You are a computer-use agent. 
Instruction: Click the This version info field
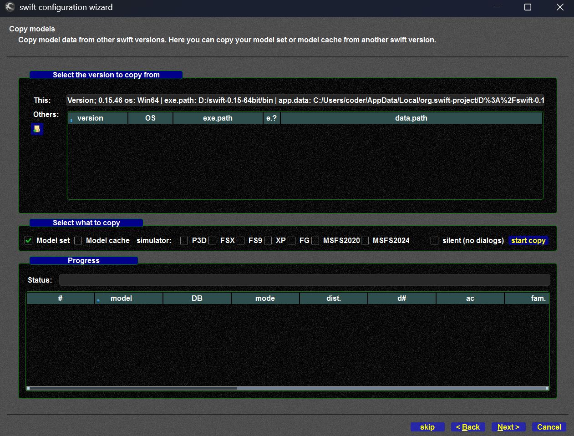305,100
